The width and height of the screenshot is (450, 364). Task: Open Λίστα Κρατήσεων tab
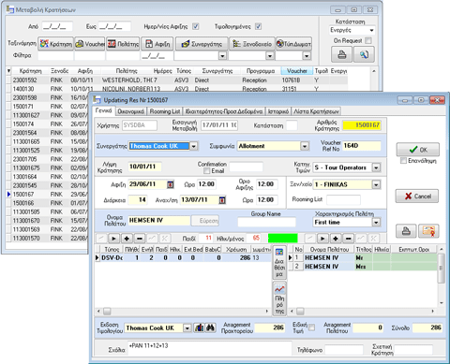tap(316, 111)
